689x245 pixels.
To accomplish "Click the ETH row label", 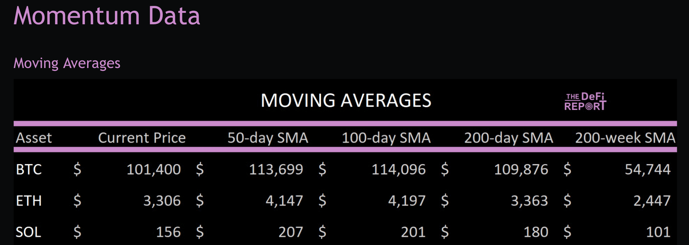I will coord(29,201).
